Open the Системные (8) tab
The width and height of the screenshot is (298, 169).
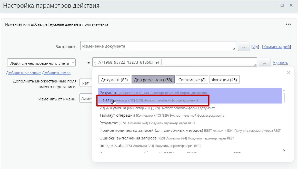(192, 80)
